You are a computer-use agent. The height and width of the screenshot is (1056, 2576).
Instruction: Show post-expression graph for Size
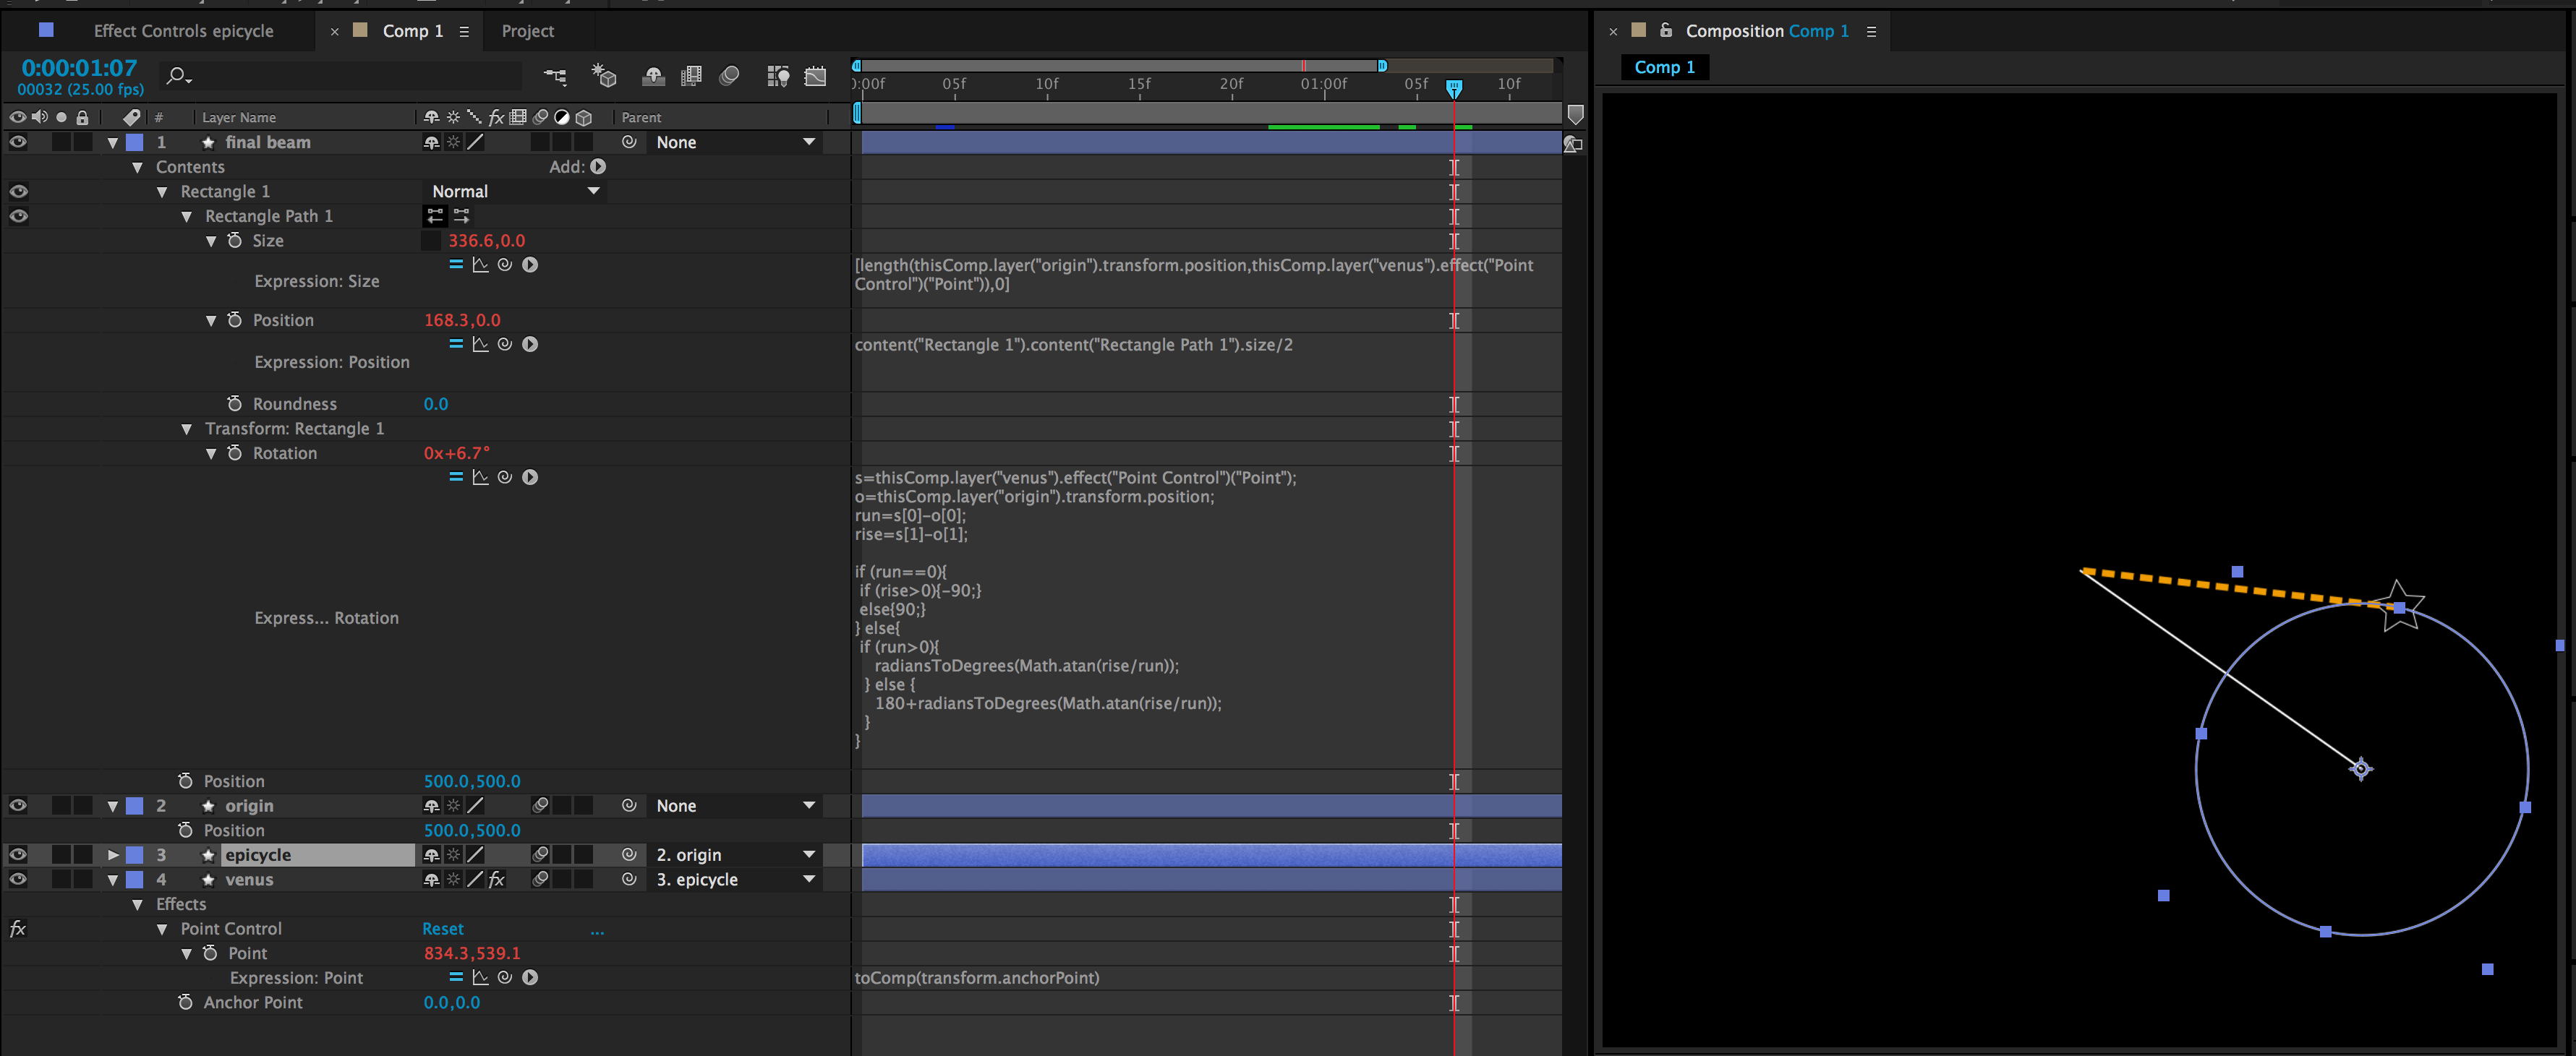click(481, 265)
